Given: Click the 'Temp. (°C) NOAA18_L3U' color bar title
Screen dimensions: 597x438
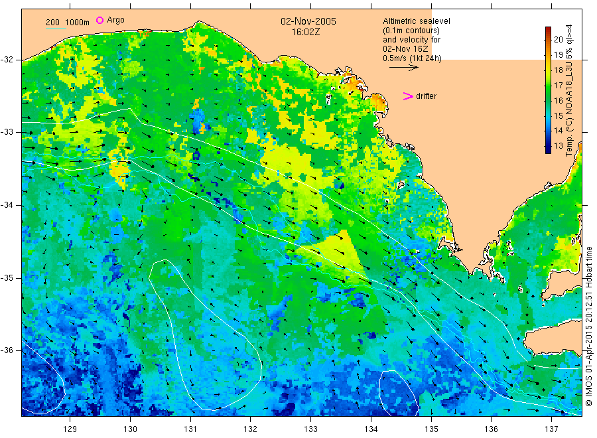Looking at the screenshot, I should pos(569,109).
